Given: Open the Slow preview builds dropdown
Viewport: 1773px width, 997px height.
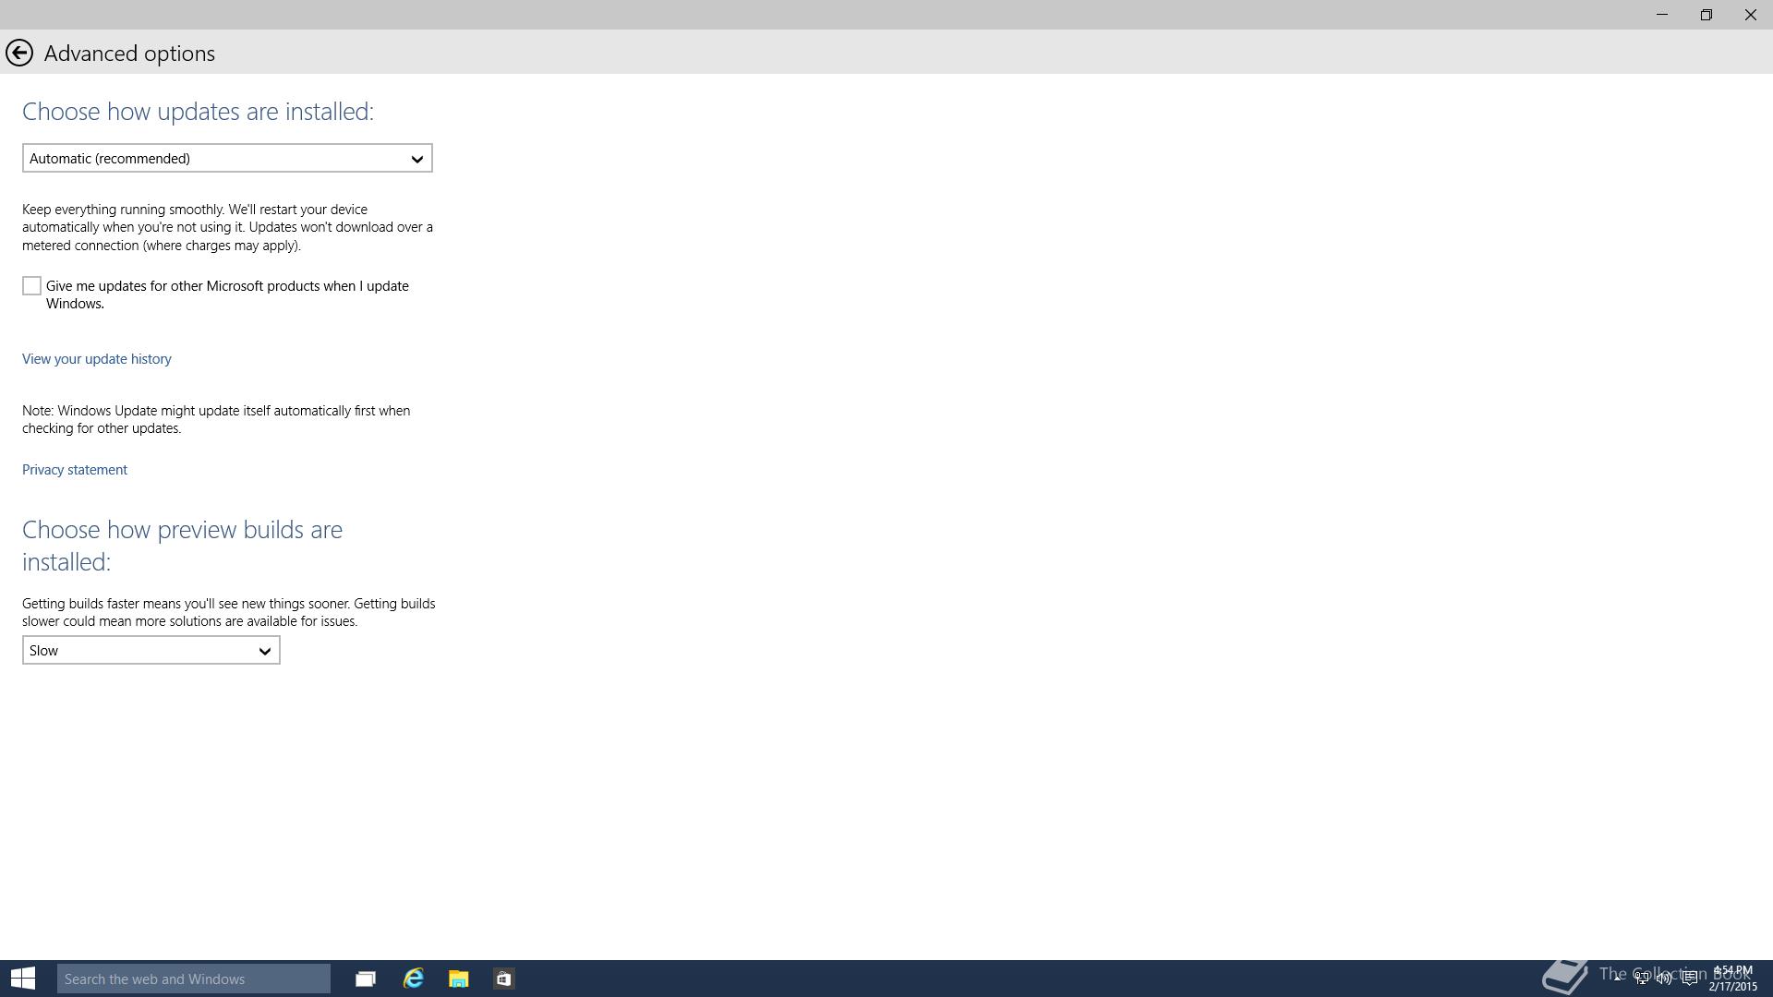Looking at the screenshot, I should (151, 650).
